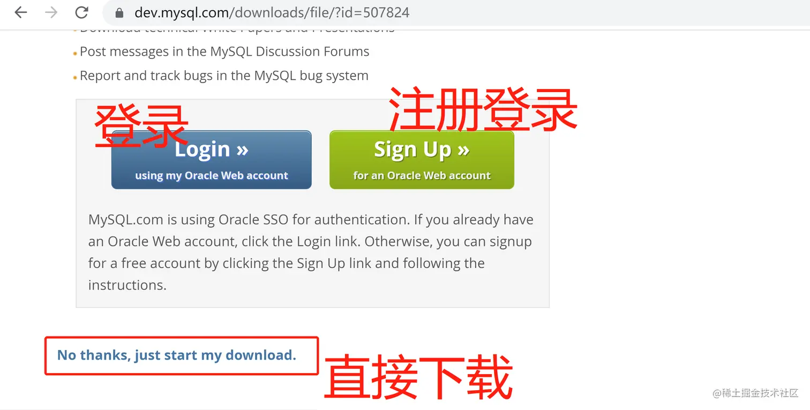Open site info via the padlock icon
Screen dimensions: 810x410
point(119,13)
